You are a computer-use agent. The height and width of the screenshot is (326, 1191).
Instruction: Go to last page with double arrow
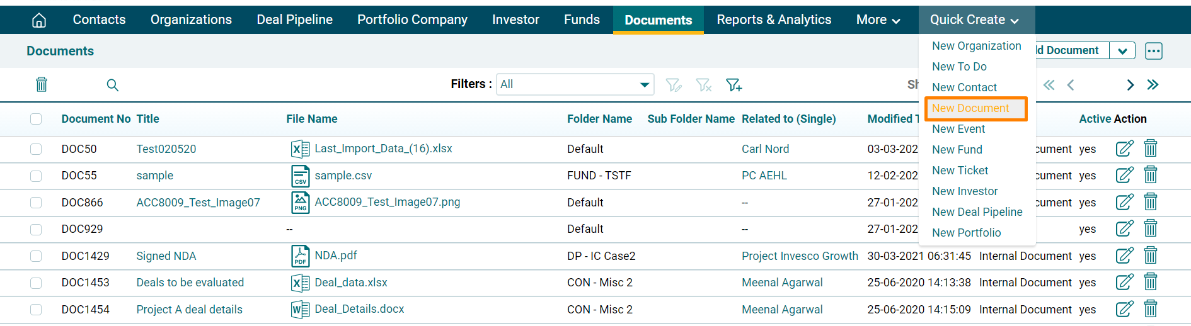1153,85
